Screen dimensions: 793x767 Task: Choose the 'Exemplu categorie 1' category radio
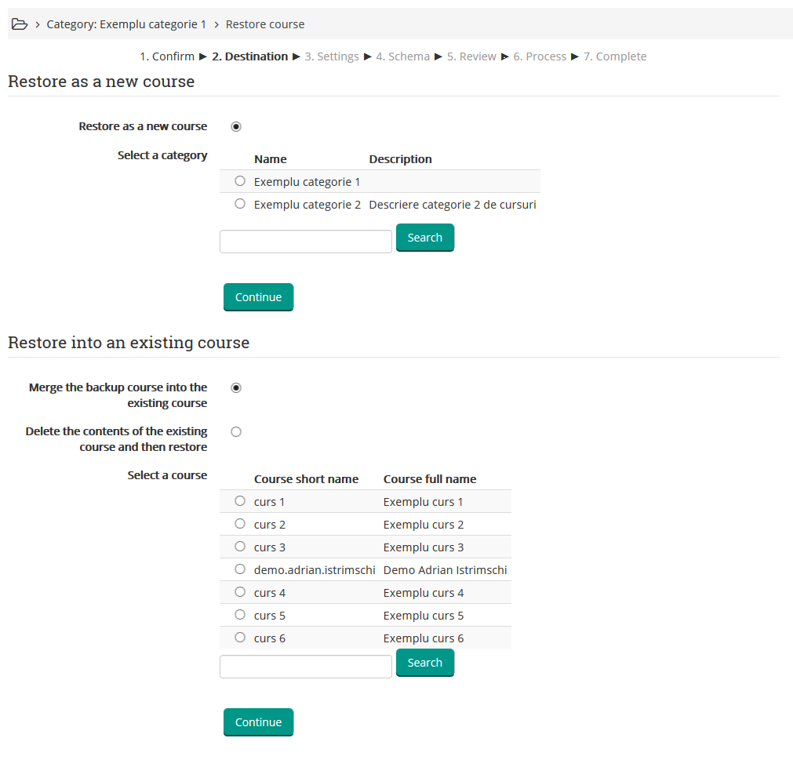(240, 181)
